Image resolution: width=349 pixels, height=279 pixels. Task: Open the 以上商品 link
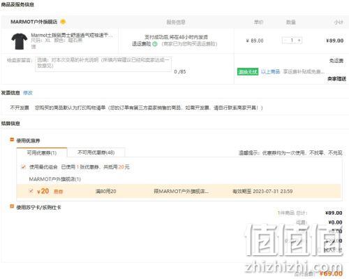coord(270,71)
